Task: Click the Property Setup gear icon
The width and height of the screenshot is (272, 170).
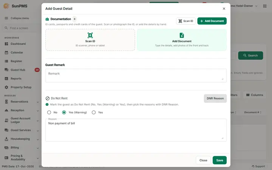Action: tap(6, 87)
